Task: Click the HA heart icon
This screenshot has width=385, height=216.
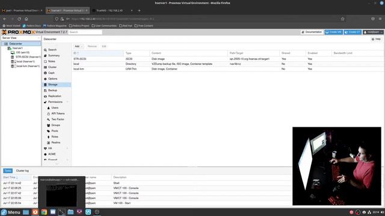Action: click(x=45, y=148)
